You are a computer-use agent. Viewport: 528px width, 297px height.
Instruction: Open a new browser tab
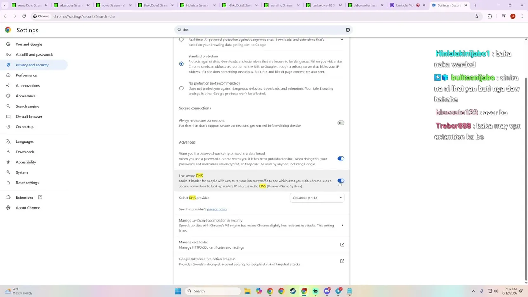click(x=475, y=5)
